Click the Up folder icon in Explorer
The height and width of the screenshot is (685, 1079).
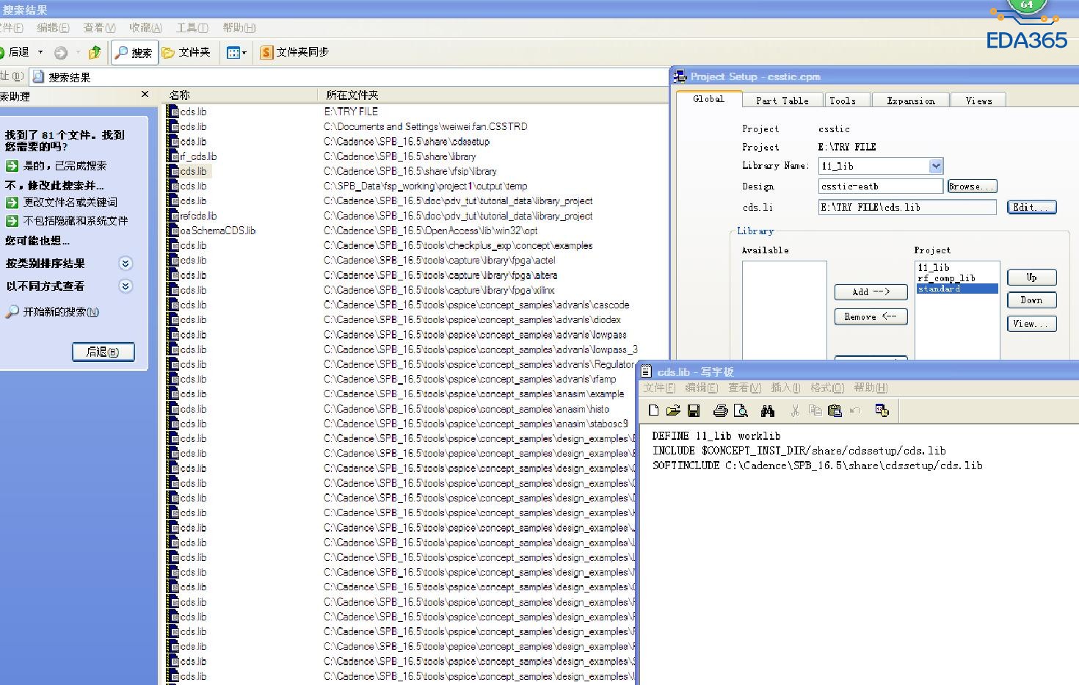coord(94,52)
